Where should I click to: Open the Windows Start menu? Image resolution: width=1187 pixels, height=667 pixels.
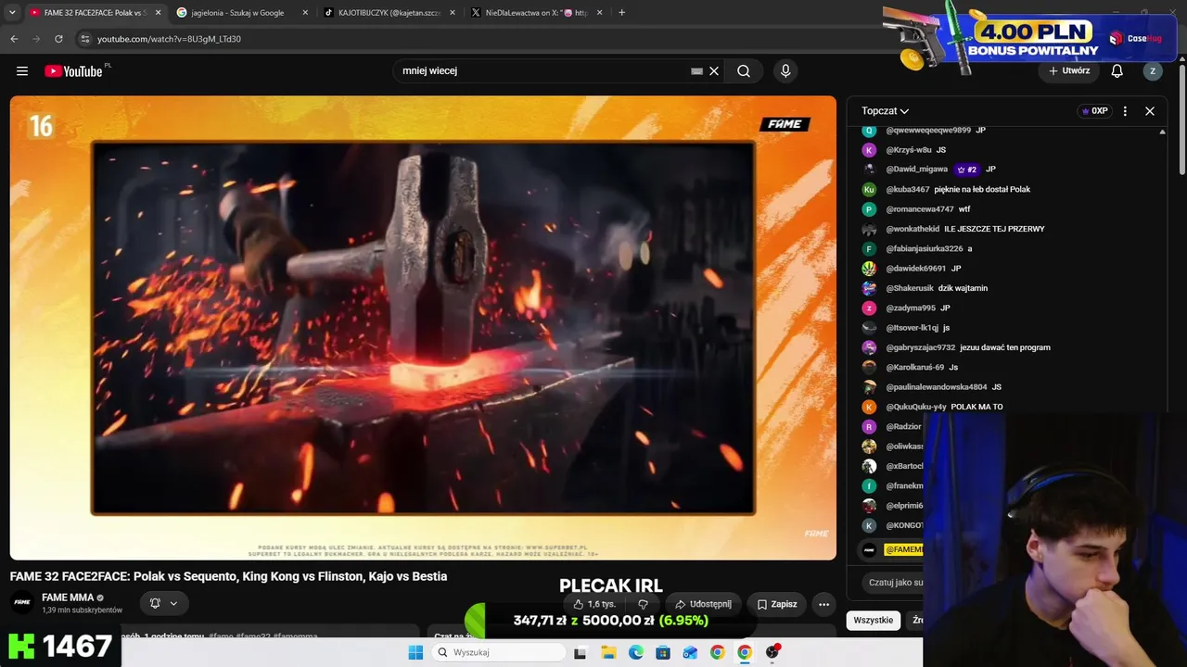point(415,652)
